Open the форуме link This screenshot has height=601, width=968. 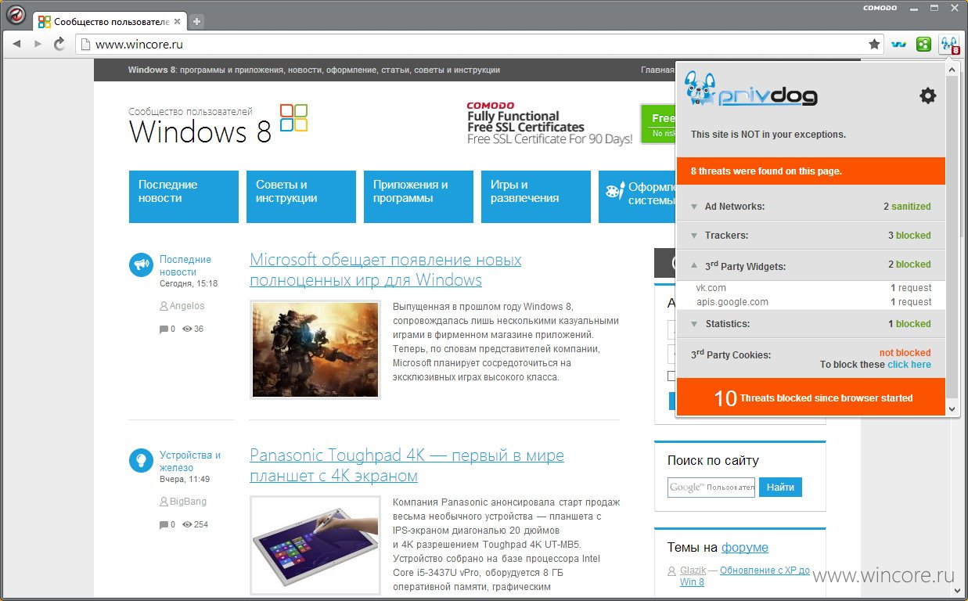(745, 547)
